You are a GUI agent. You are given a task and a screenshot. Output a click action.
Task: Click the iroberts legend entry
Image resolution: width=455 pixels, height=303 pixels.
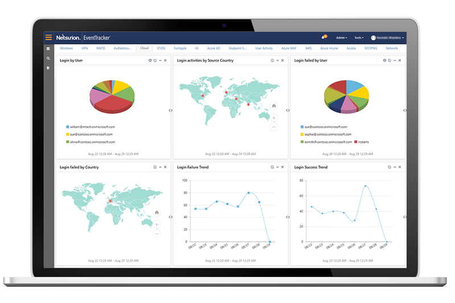362,142
